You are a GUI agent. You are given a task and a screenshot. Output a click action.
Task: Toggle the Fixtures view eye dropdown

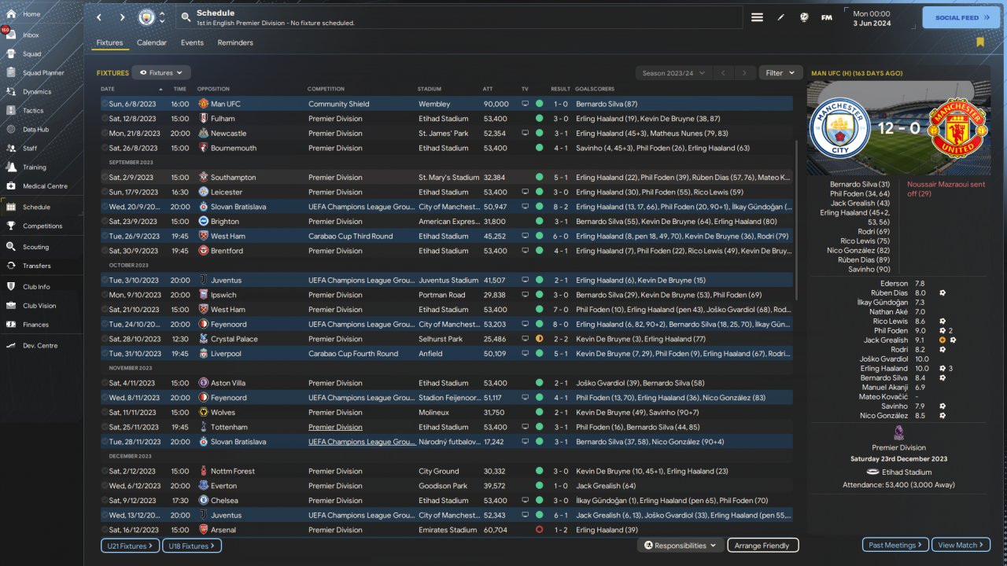point(161,73)
